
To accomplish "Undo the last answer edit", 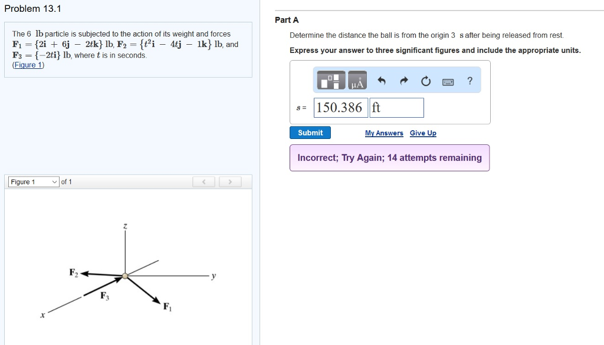I will tap(382, 81).
